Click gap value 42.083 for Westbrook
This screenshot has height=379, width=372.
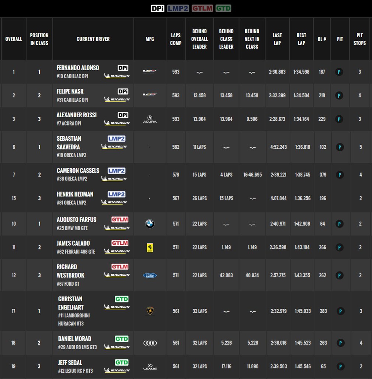[226, 275]
